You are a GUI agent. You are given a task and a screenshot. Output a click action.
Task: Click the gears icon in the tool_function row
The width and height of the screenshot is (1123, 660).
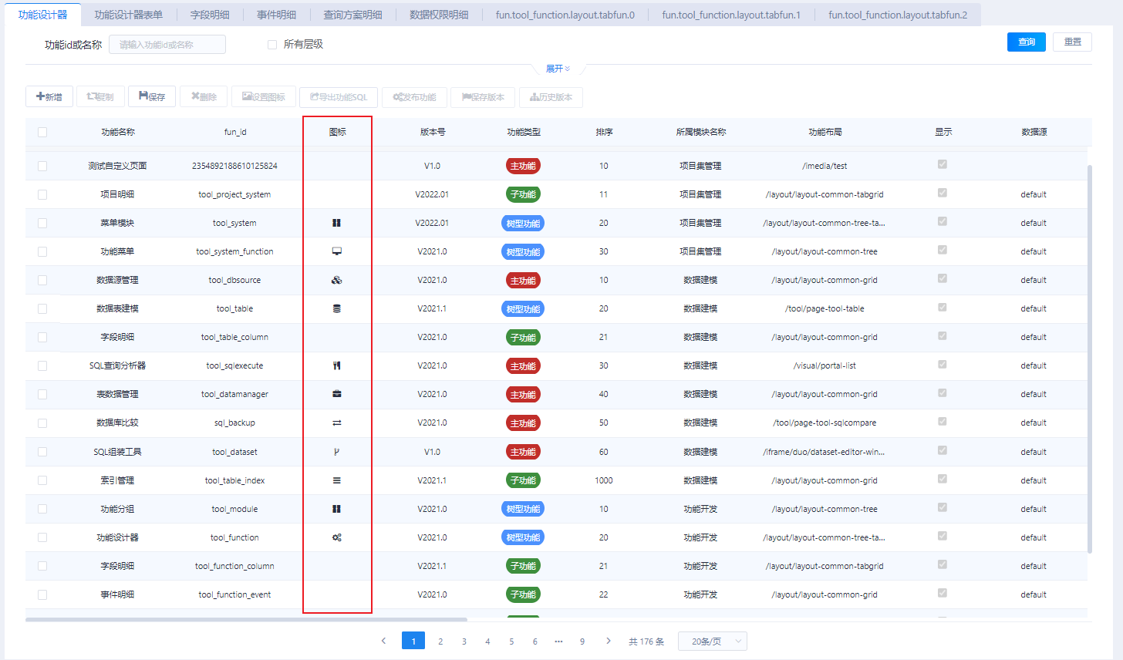click(x=336, y=537)
